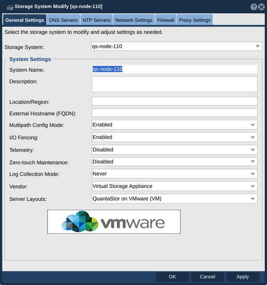This screenshot has height=285, width=267.
Task: Click the Apply button
Action: point(243,277)
